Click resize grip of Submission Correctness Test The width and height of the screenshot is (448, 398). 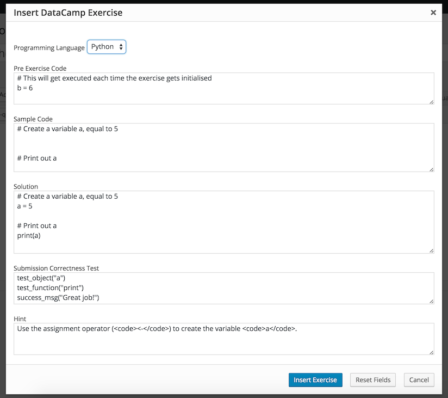431,301
